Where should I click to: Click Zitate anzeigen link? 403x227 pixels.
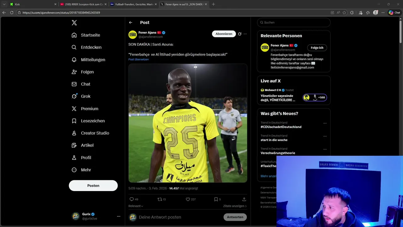[x=235, y=206]
